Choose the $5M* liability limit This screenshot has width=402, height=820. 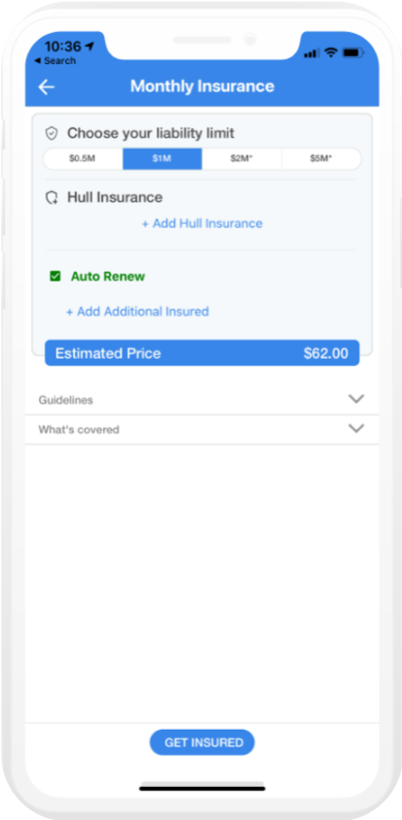pyautogui.click(x=321, y=159)
